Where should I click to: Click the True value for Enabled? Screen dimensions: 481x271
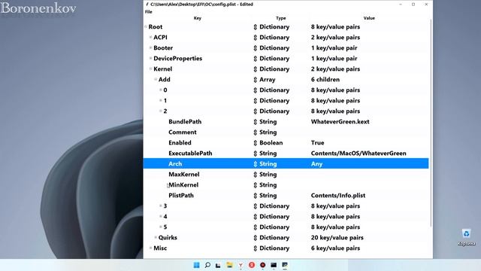pos(317,142)
